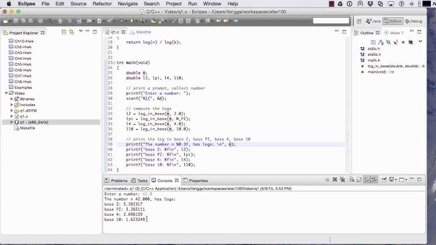Switch to the Debug perspective
This screenshot has height=245, width=436.
414,21
